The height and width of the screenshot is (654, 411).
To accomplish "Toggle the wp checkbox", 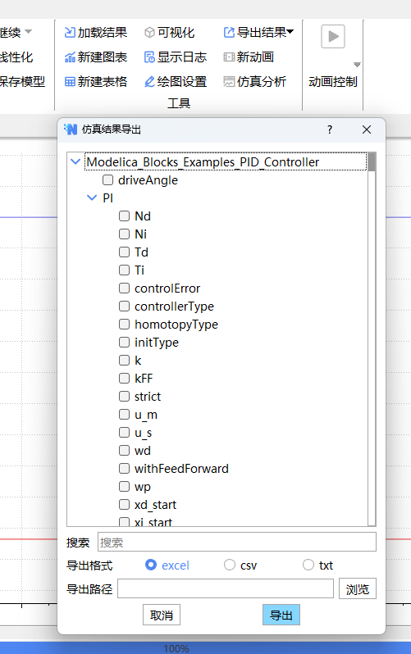I will 124,486.
